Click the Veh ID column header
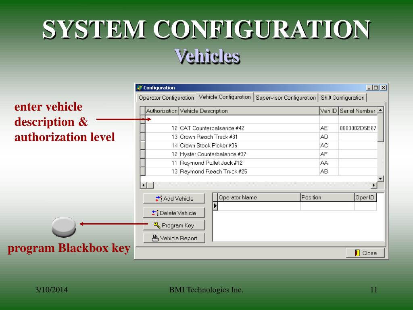The image size is (413, 310). (x=329, y=111)
